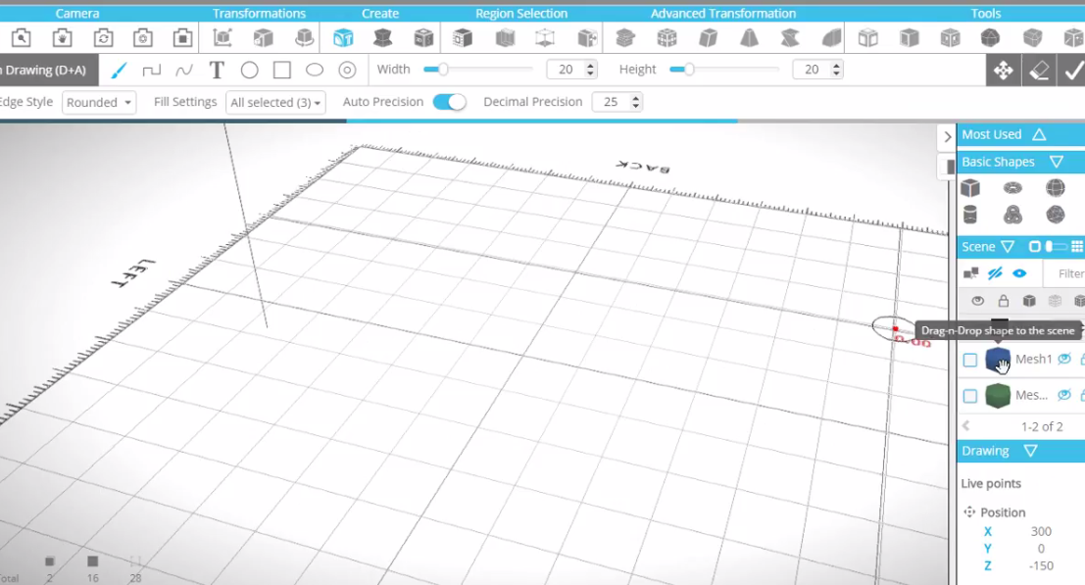Open the Tools group label
1085x585 pixels.
[x=985, y=13]
